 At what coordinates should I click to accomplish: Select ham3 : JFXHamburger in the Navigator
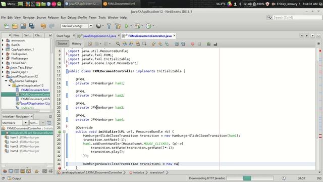click(25, 147)
